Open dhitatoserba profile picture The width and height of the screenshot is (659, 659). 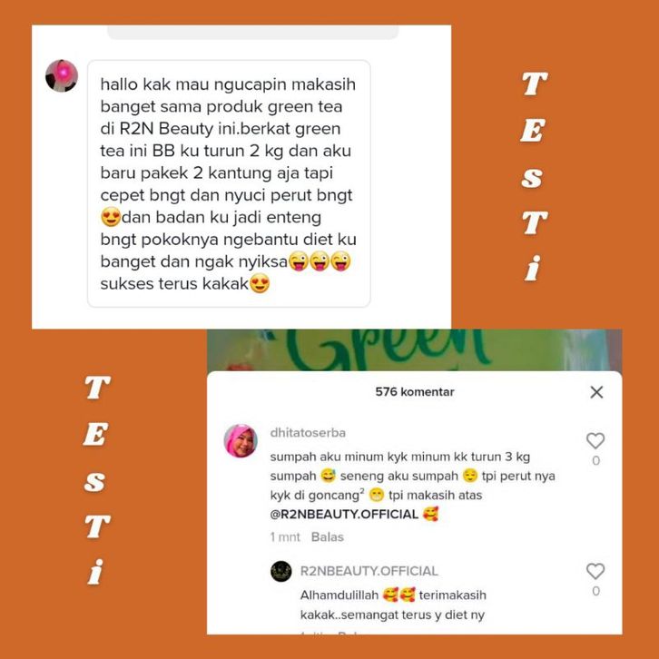[x=241, y=441]
